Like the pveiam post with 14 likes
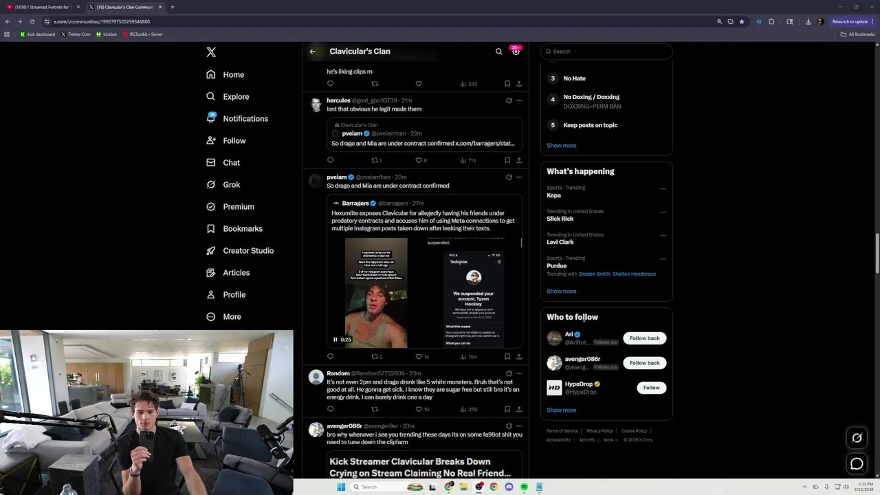 (x=419, y=357)
